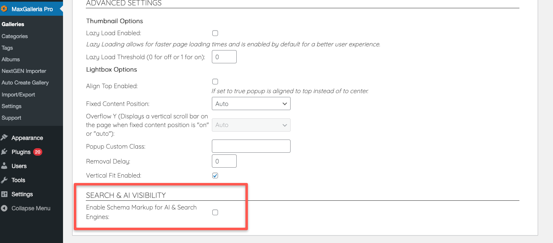This screenshot has height=243, width=553.
Task: Open the Fixed Content Position dropdown
Action: [x=251, y=104]
